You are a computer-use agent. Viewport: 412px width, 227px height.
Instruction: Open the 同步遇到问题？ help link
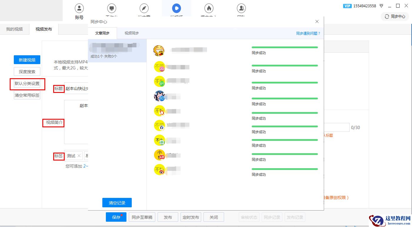coord(308,34)
